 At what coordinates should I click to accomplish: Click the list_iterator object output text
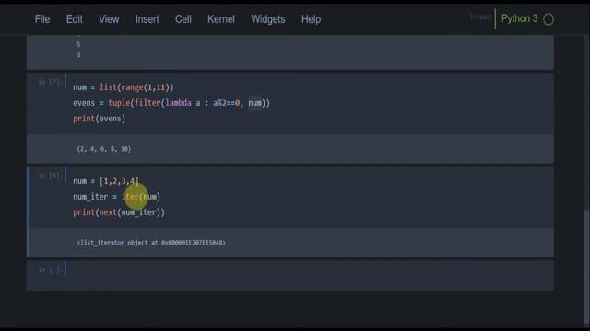151,243
